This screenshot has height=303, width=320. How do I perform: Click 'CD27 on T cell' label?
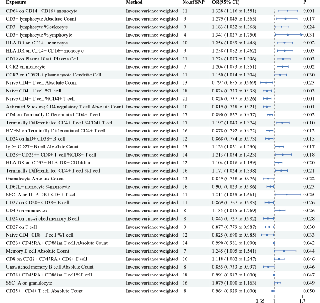coord(21,227)
